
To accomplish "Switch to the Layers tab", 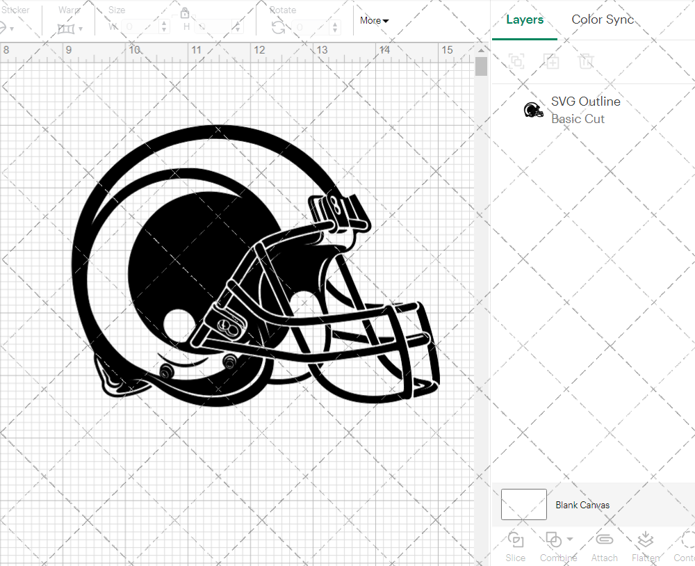I will [x=524, y=20].
